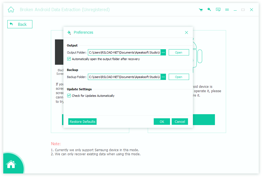
Task: Toggle automatically open output folder after recovery
Action: 69,59
